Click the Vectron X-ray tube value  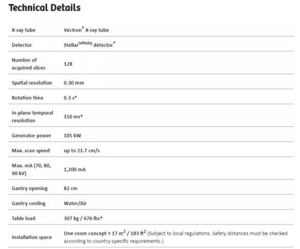pos(86,29)
